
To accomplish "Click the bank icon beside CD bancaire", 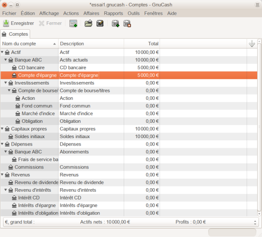I will 14,68.
